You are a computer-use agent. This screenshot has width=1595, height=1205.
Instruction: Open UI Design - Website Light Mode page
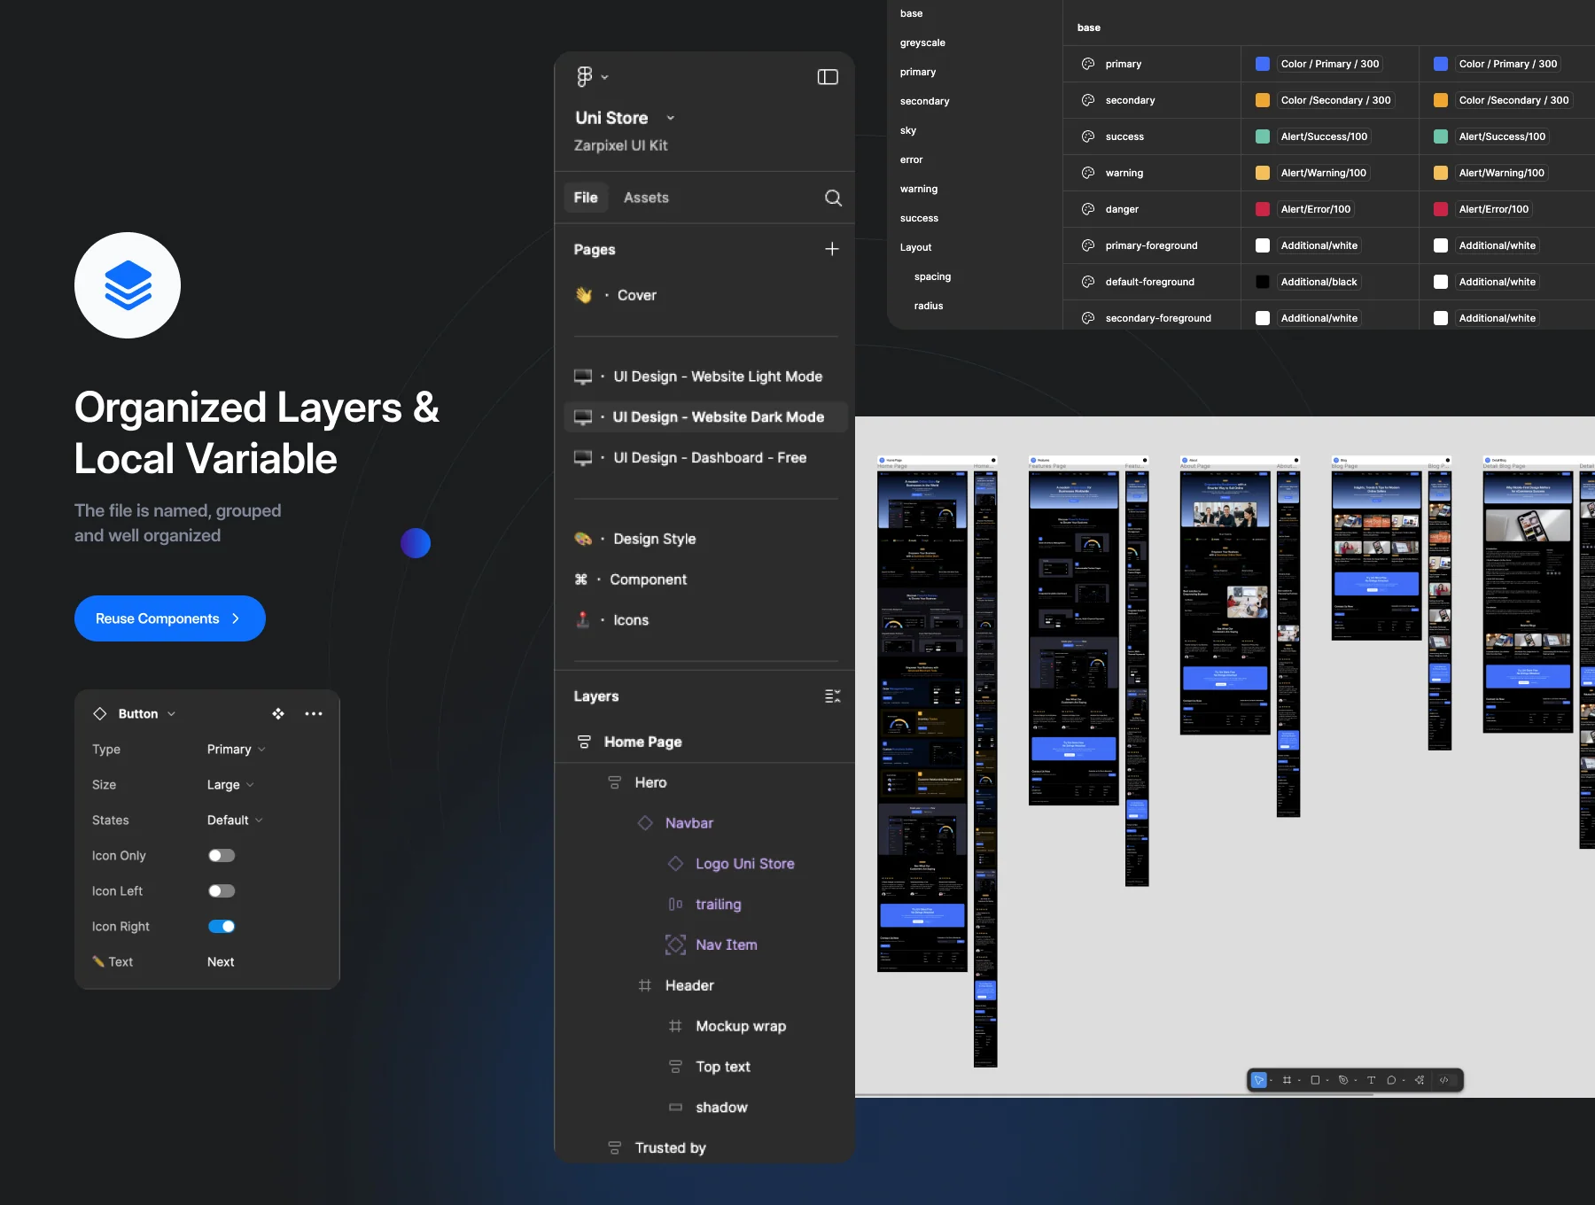click(x=705, y=377)
